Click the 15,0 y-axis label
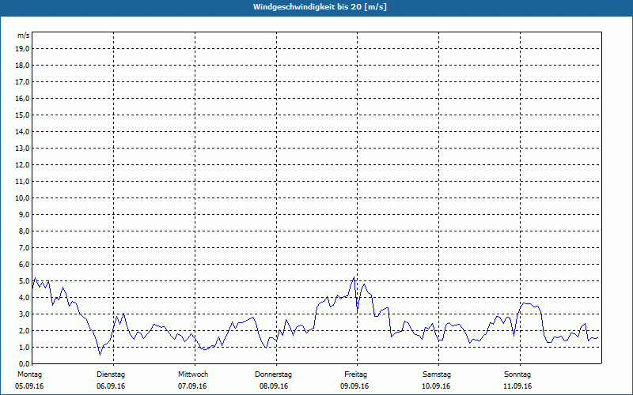The width and height of the screenshot is (633, 395). [21, 115]
